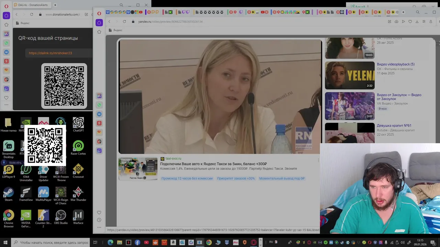Open taxi-svoi.ru ad link

coord(173,159)
